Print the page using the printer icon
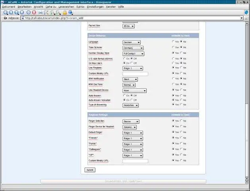 click(41, 12)
